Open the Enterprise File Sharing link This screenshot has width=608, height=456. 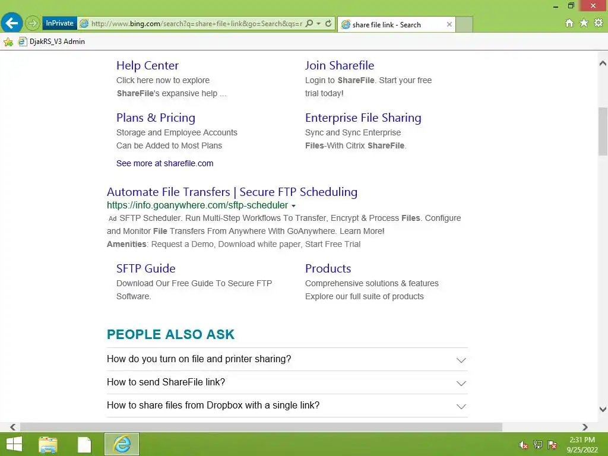coord(363,118)
